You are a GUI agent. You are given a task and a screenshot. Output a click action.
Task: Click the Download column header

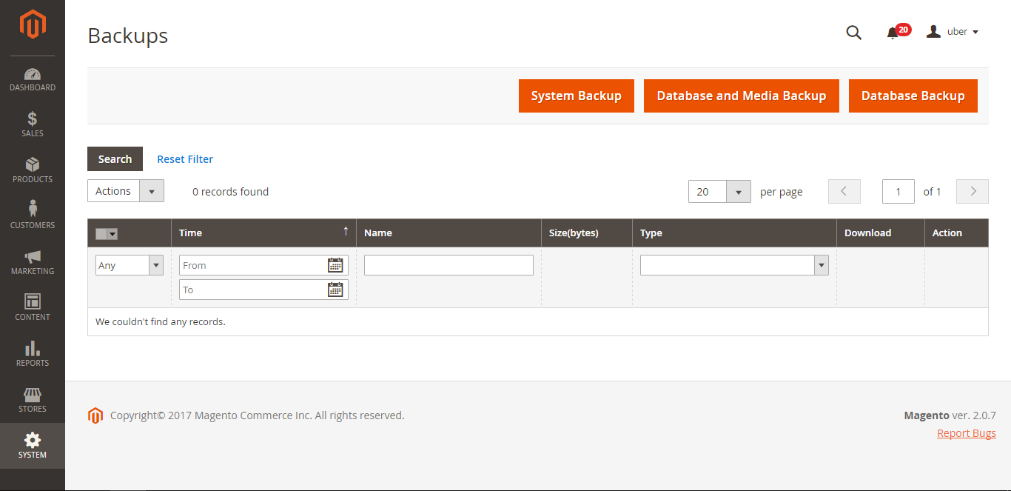point(881,233)
